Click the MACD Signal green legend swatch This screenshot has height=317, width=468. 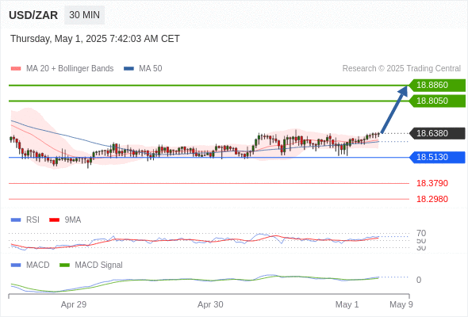tap(64, 265)
